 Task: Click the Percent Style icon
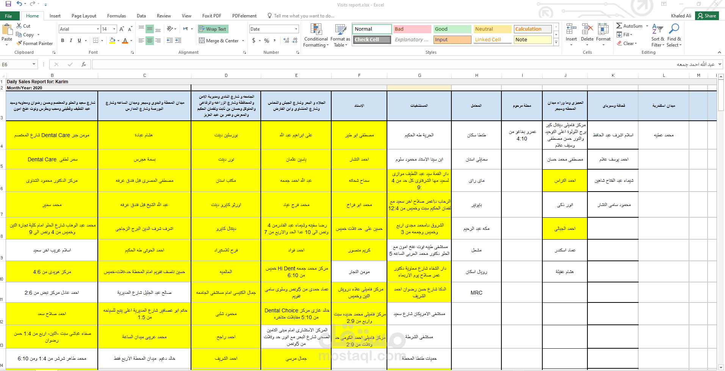point(267,41)
